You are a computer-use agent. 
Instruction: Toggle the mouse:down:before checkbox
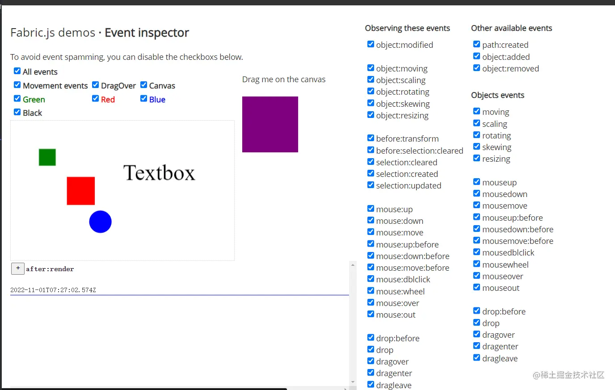click(x=371, y=256)
